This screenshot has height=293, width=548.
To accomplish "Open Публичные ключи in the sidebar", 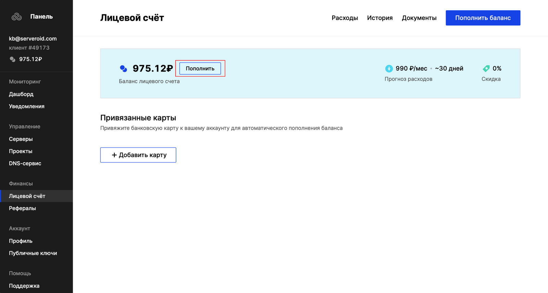I will (x=33, y=253).
